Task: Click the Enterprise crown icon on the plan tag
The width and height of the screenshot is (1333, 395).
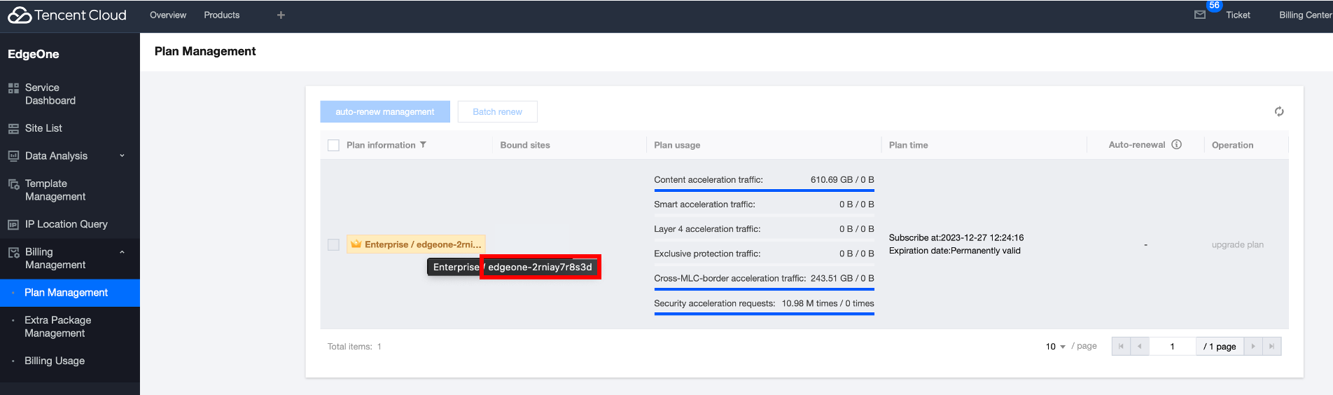Action: point(356,244)
